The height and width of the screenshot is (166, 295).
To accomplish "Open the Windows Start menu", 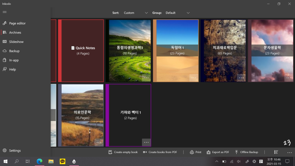I will [x=6, y=161].
